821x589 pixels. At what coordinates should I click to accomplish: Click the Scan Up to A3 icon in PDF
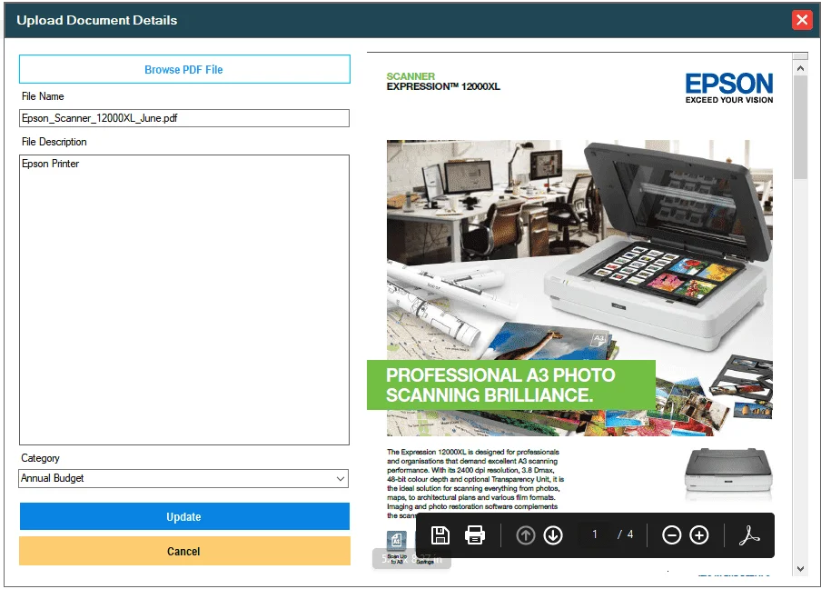coord(396,540)
